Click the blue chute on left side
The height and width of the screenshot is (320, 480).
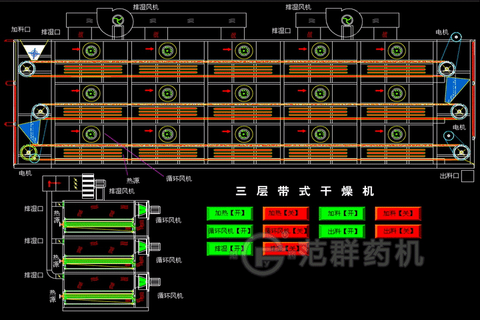pos(27,129)
